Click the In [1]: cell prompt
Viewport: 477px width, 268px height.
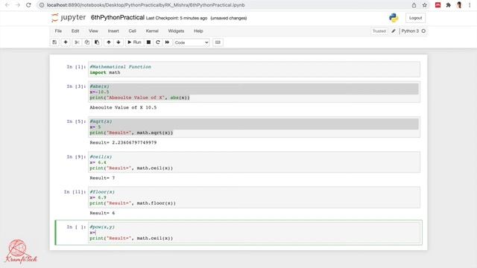coord(76,67)
